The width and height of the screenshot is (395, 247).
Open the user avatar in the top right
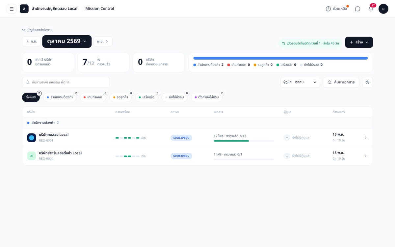pos(383,9)
